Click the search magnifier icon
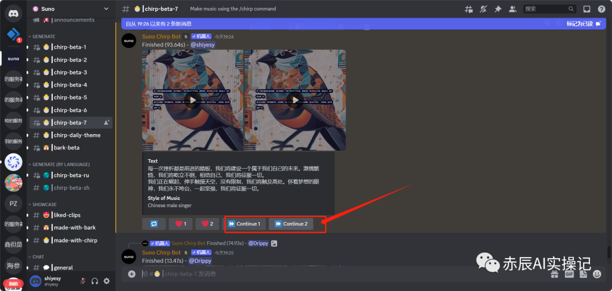612x291 pixels. click(x=571, y=8)
